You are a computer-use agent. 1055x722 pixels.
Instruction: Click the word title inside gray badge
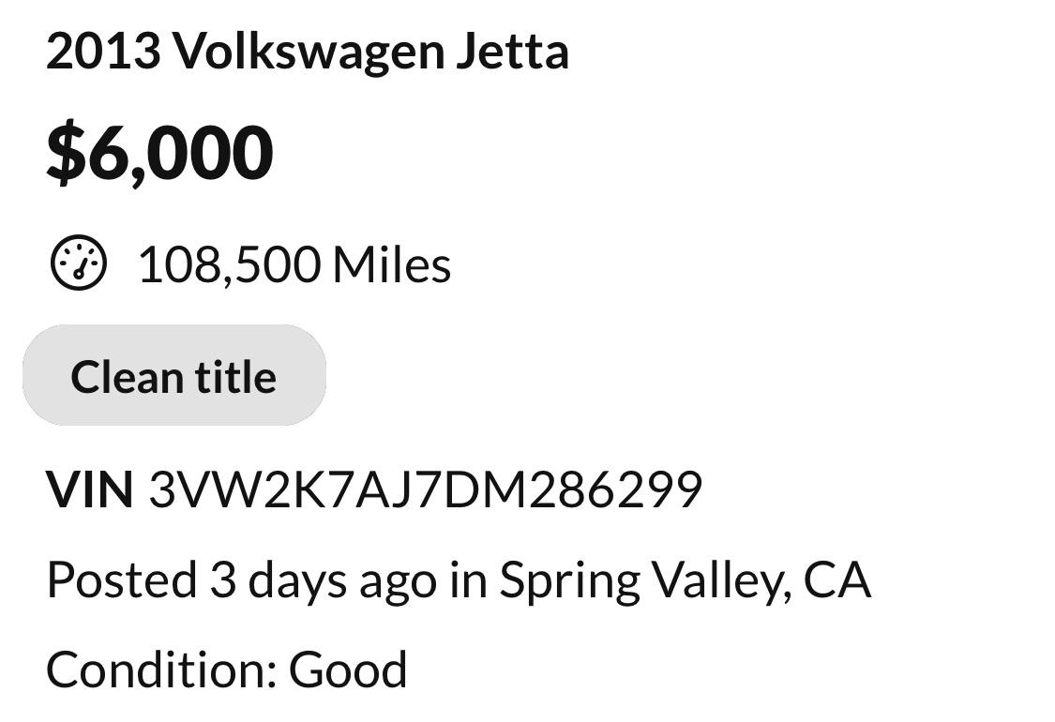pos(235,377)
